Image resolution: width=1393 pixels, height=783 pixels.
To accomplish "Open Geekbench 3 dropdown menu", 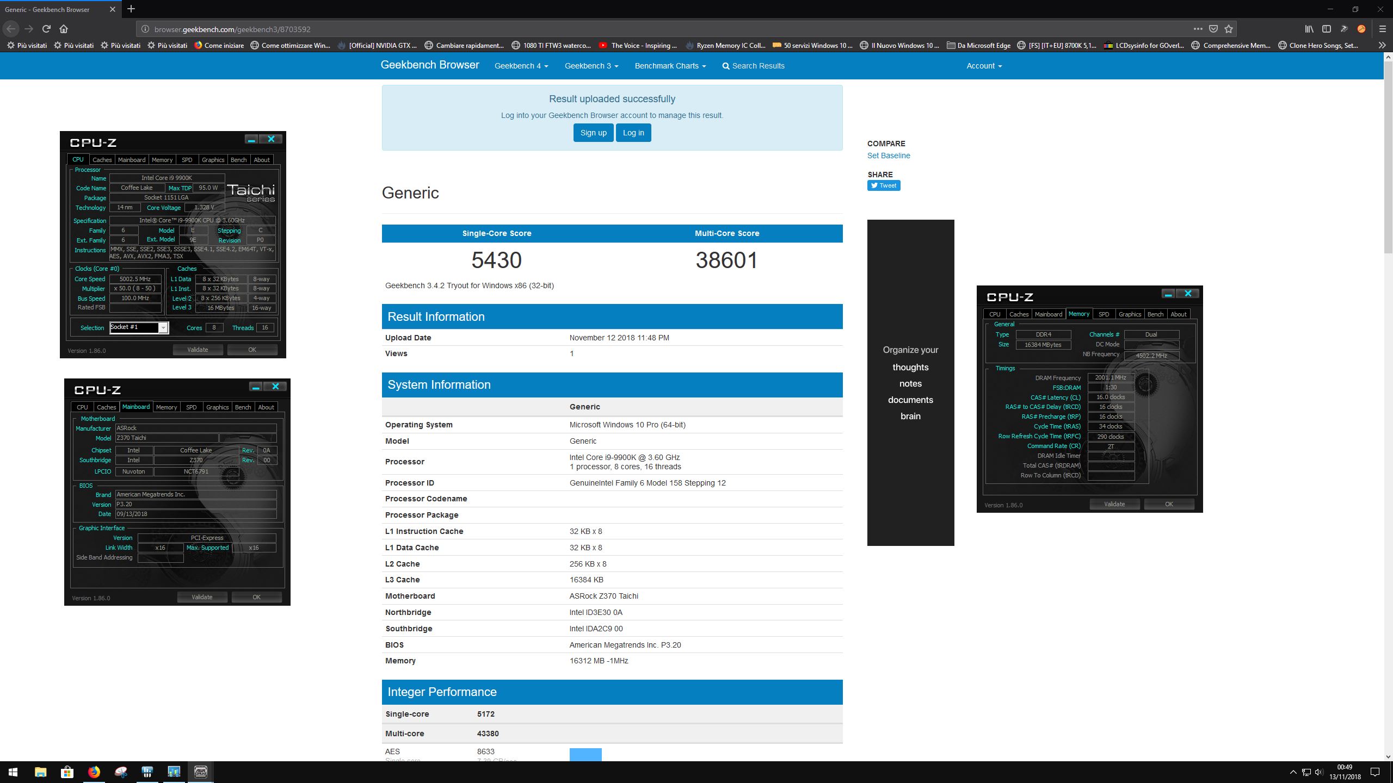I will [x=591, y=66].
